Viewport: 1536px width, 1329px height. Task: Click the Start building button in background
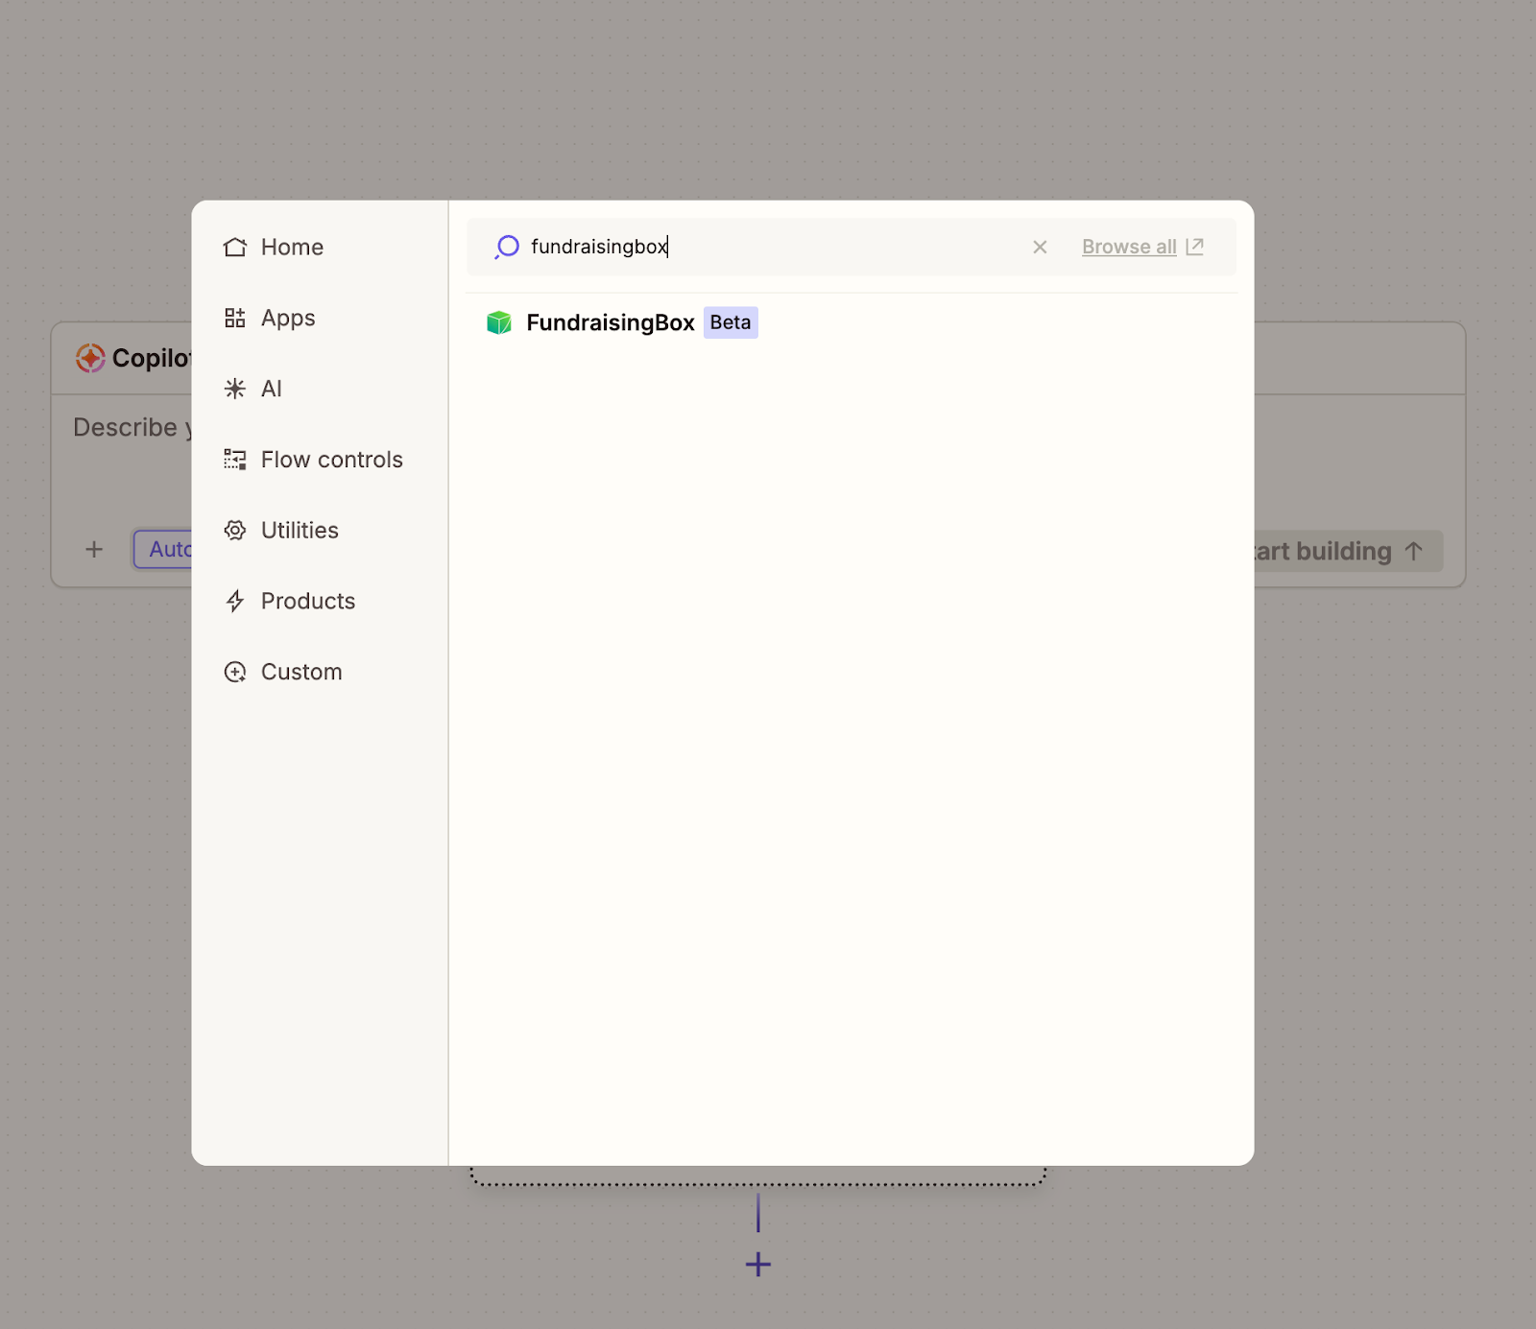tap(1347, 552)
